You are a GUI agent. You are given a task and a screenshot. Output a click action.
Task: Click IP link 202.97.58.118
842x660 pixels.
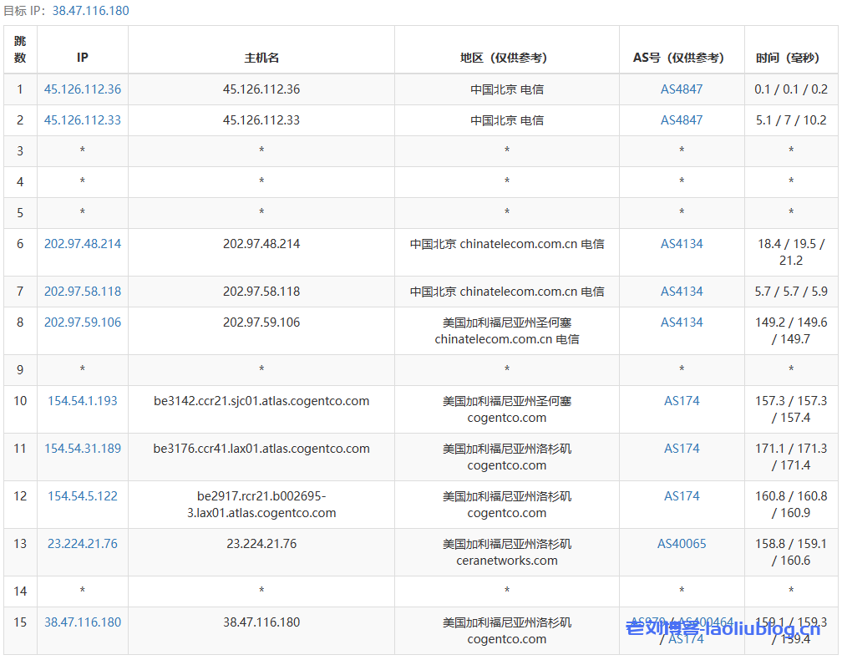83,292
